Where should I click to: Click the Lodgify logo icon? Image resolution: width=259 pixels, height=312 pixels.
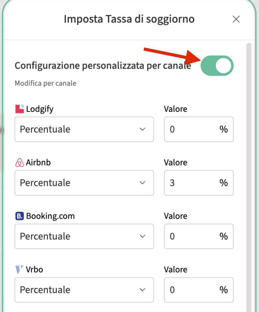(20, 109)
